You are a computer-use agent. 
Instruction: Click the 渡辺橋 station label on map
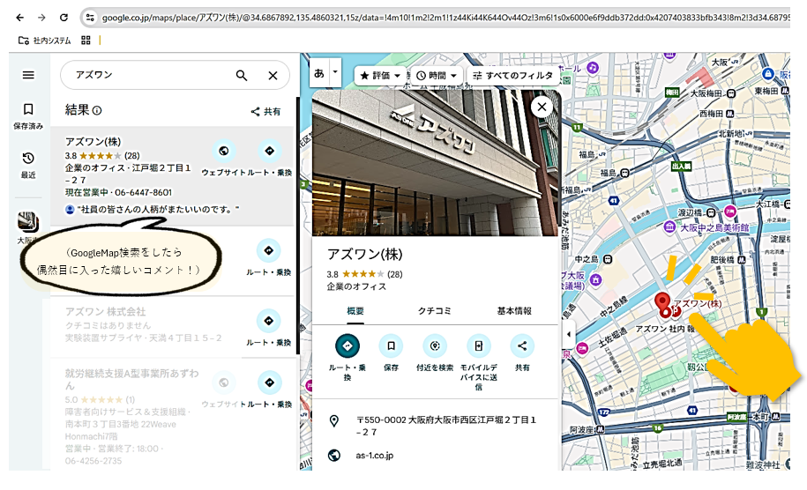691,212
